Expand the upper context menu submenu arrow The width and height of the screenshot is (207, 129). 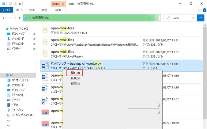(159, 105)
